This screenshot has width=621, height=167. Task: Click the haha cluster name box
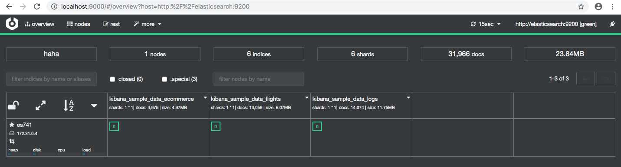point(51,54)
